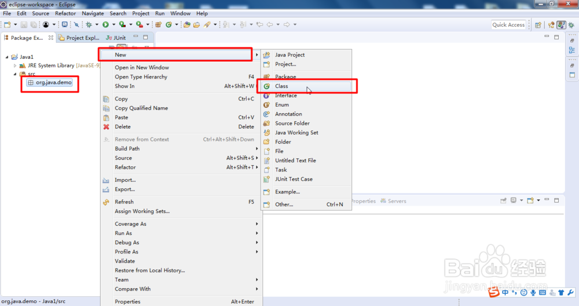Switch to the JUnit tab
The image size is (579, 306).
tap(116, 38)
